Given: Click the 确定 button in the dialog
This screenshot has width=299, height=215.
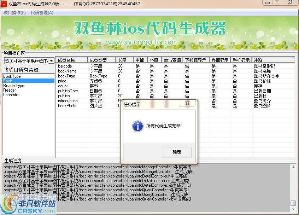Looking at the screenshot, I should click(x=177, y=152).
